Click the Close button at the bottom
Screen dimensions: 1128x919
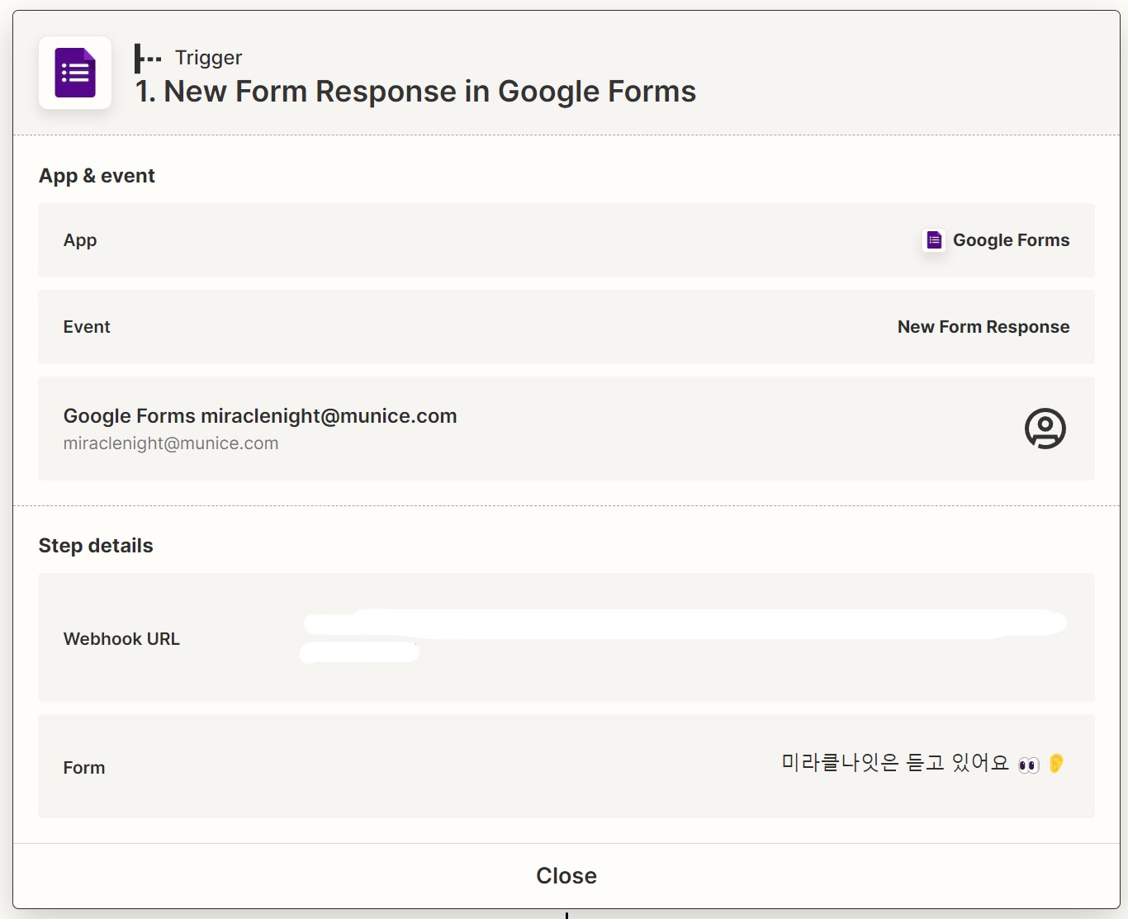pyautogui.click(x=566, y=875)
